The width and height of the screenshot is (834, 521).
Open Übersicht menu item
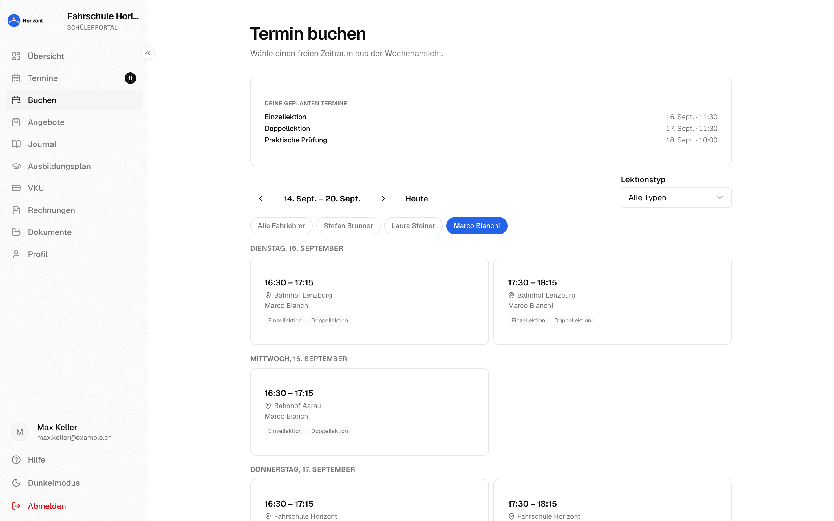tap(74, 56)
